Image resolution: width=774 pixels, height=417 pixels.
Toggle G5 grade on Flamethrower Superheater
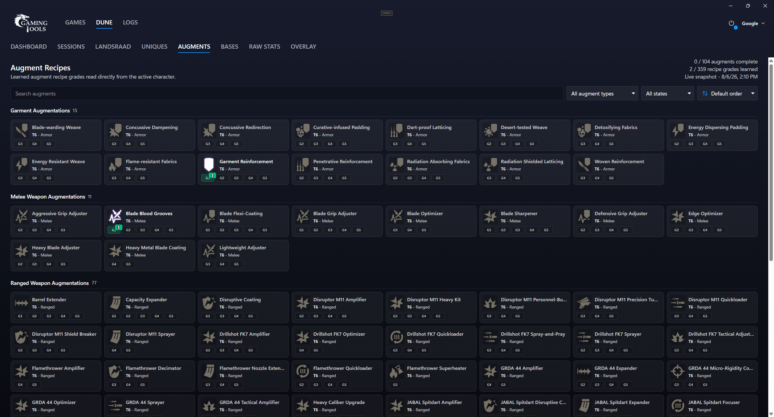click(x=395, y=385)
